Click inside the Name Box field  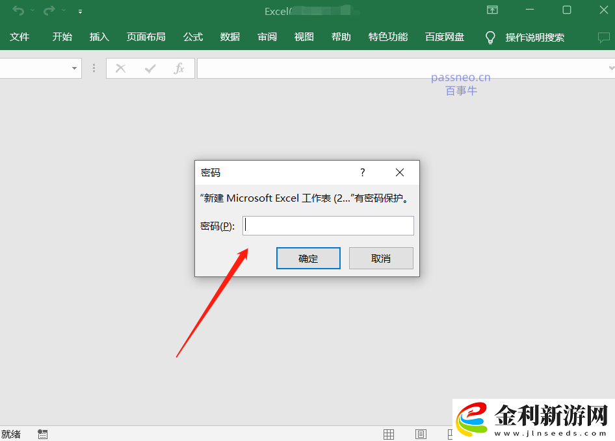pos(34,68)
